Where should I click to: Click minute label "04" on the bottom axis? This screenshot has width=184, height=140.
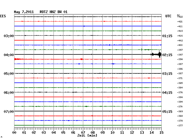[x=54, y=132]
